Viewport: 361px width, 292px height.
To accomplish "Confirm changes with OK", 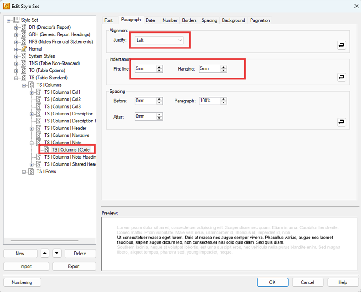I will pyautogui.click(x=272, y=282).
